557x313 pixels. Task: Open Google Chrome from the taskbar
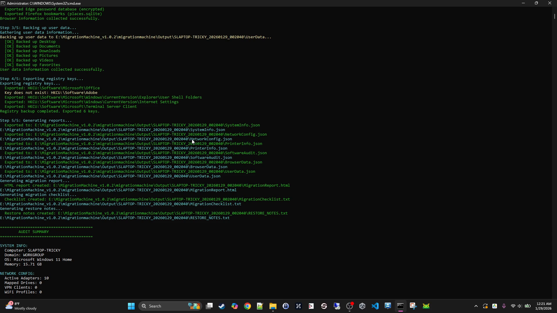click(x=247, y=306)
